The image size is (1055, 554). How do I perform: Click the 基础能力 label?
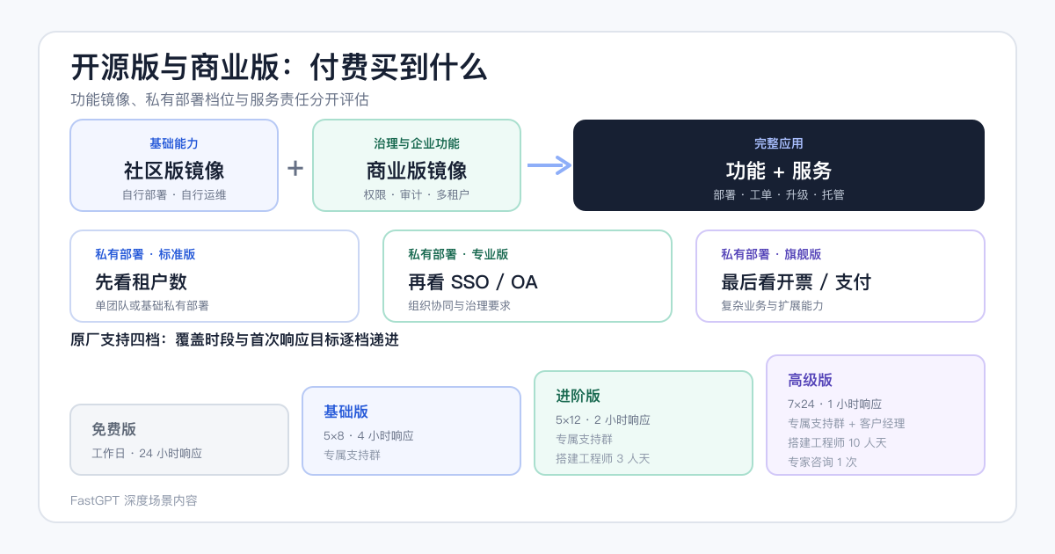pos(174,143)
